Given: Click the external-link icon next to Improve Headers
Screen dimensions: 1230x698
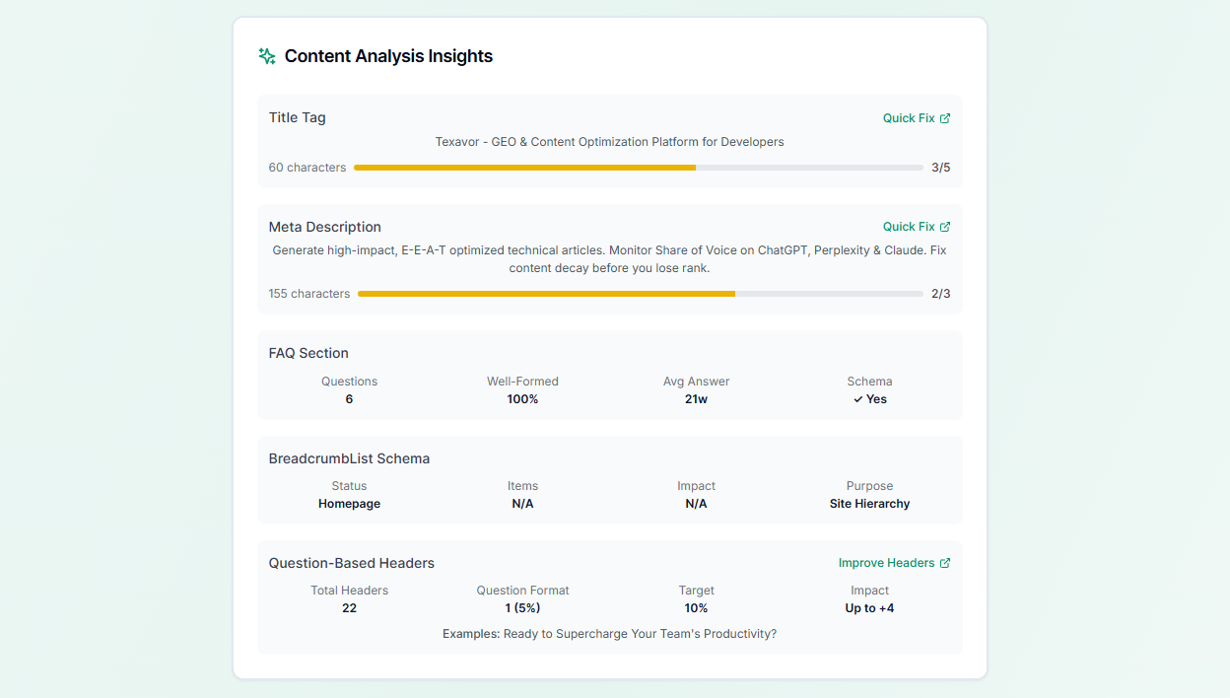Looking at the screenshot, I should [x=945, y=563].
